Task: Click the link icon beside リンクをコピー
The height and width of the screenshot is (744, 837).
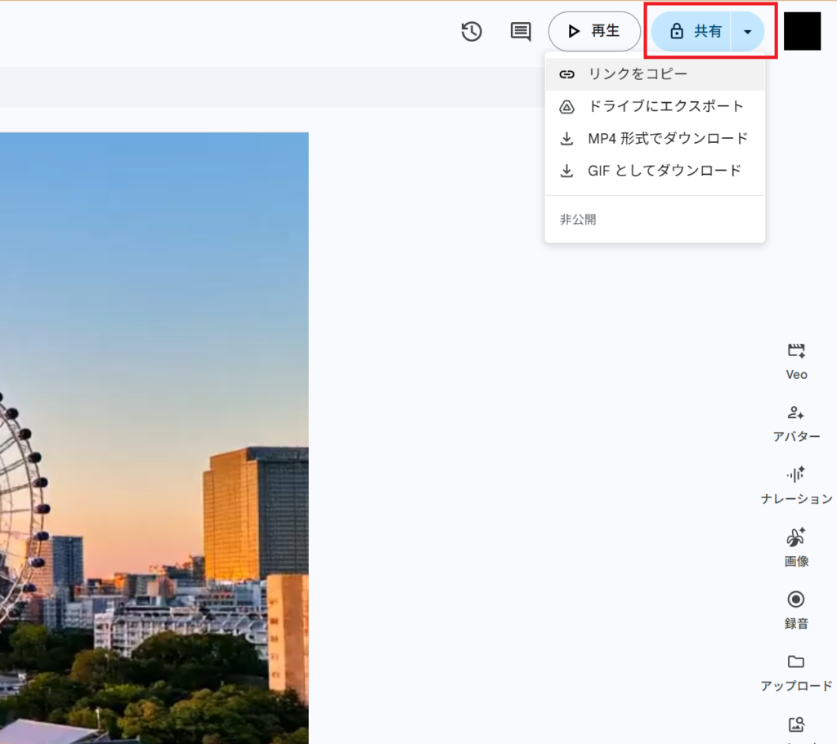Action: (x=566, y=73)
